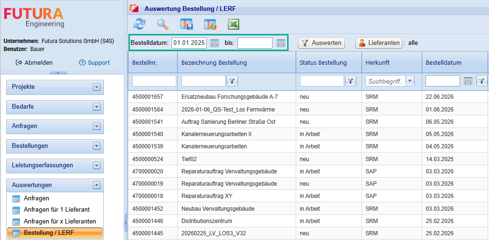
Task: Click filter icon beside Bezeichnung Bestellung field
Action: (232, 81)
